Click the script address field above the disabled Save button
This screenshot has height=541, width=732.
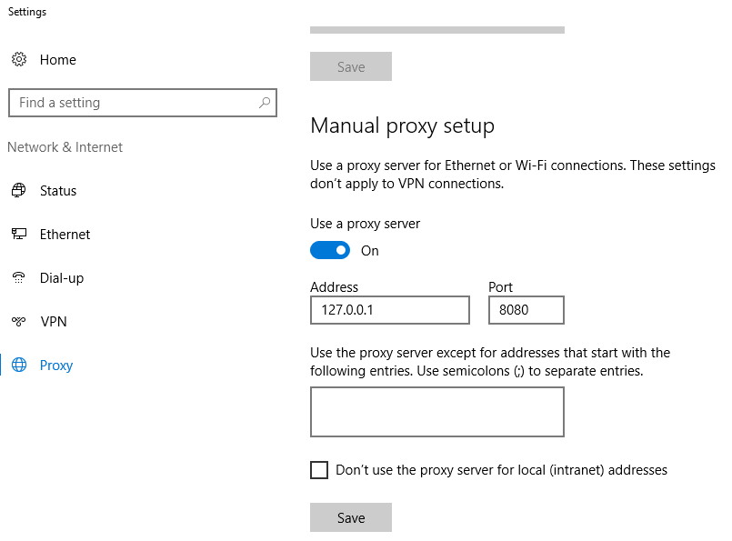[437, 29]
